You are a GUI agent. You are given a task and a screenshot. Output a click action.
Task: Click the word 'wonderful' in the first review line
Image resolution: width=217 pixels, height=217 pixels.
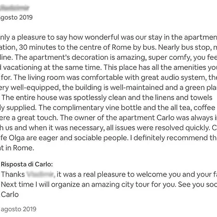102,37
